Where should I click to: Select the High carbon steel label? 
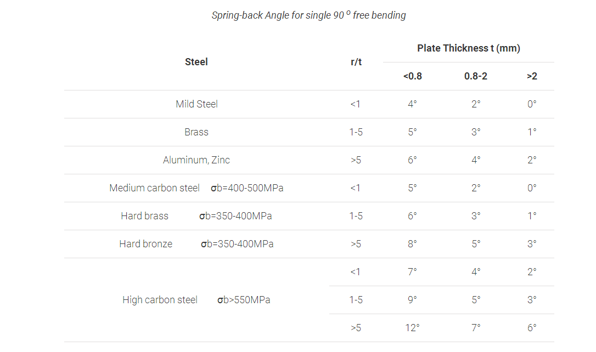click(x=160, y=300)
